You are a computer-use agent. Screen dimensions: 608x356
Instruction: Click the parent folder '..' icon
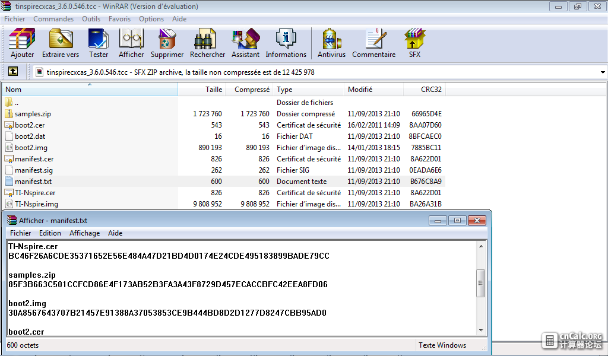9,102
